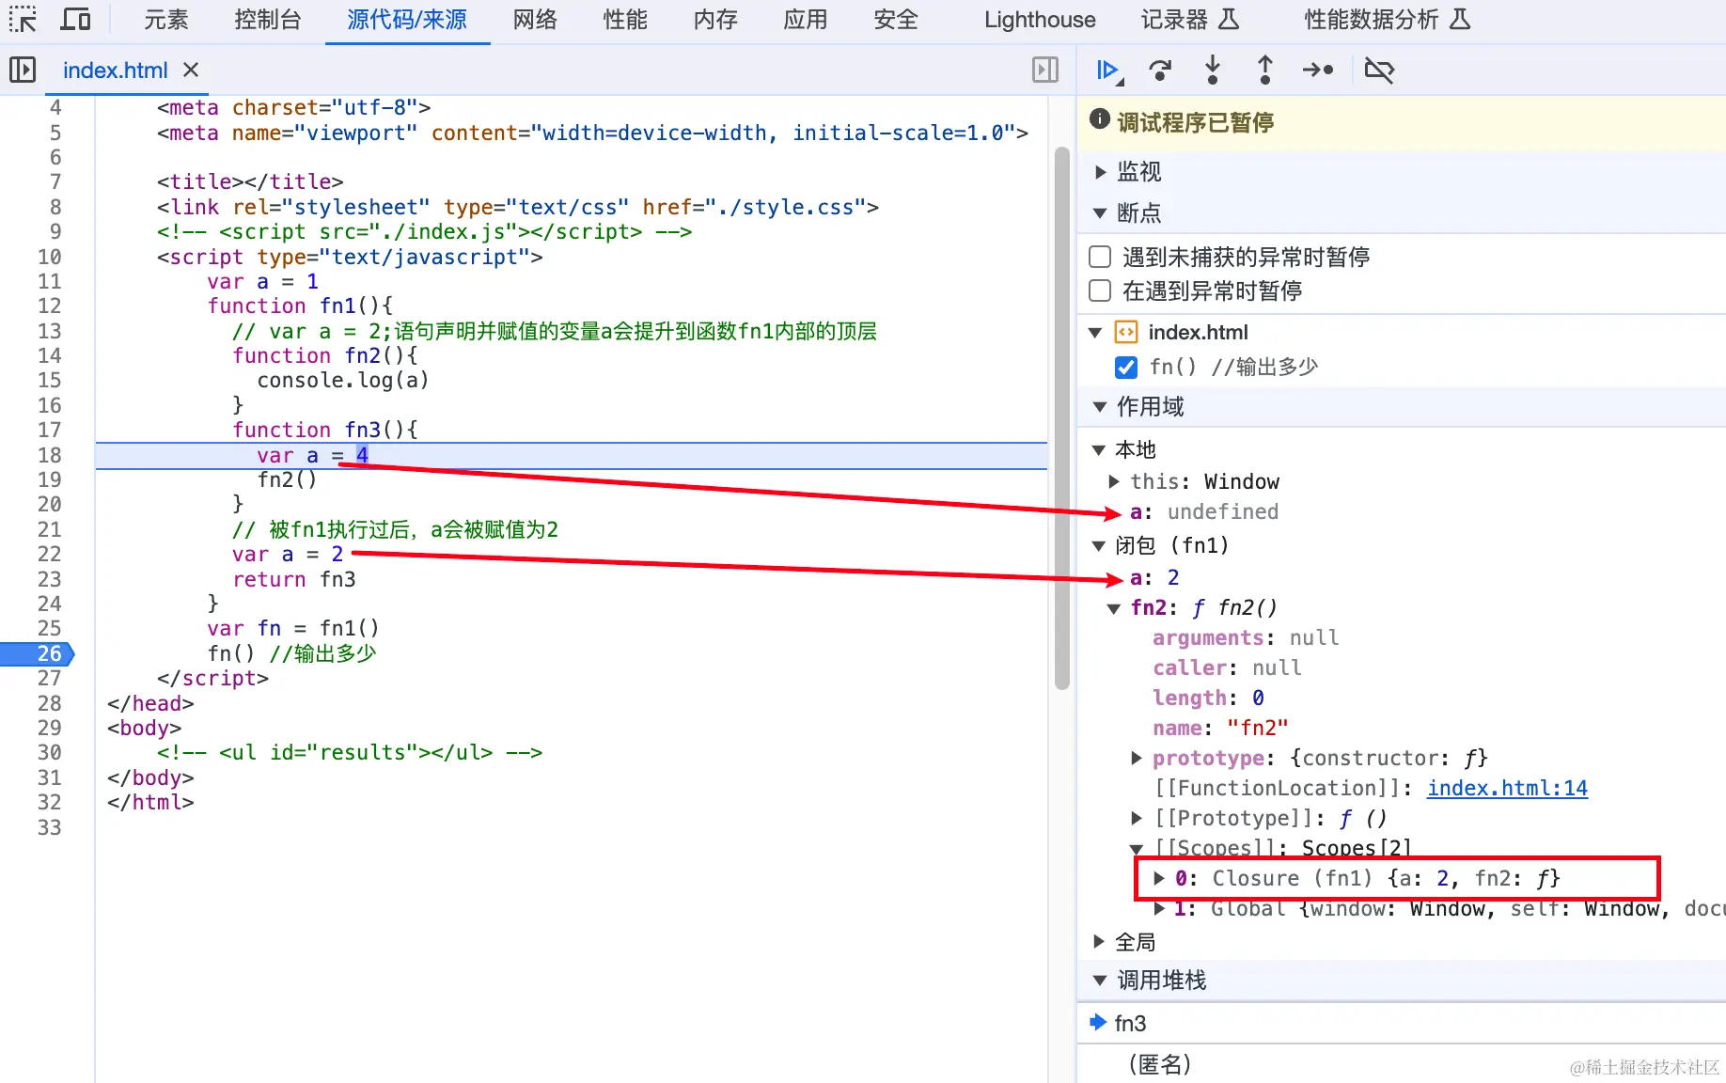Open the 性能 tab
1726x1083 pixels.
click(x=625, y=20)
